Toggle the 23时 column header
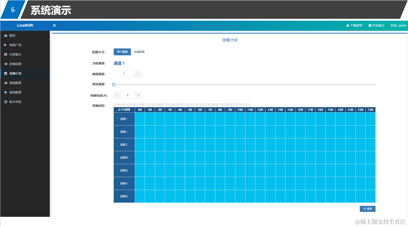408x227 pixels. 370,110
